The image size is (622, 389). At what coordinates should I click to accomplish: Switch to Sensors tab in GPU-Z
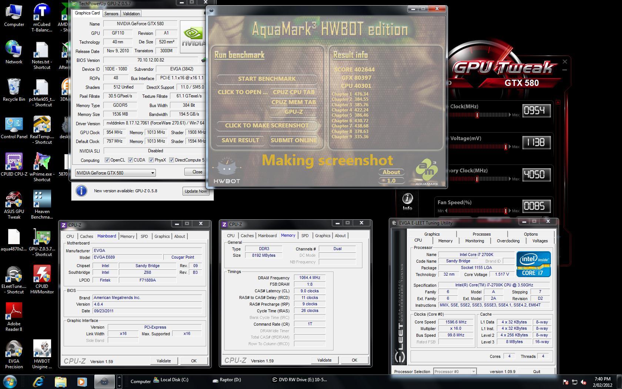click(x=111, y=13)
